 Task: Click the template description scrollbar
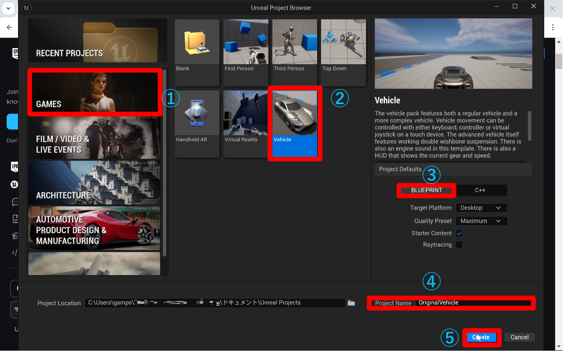coord(530,126)
